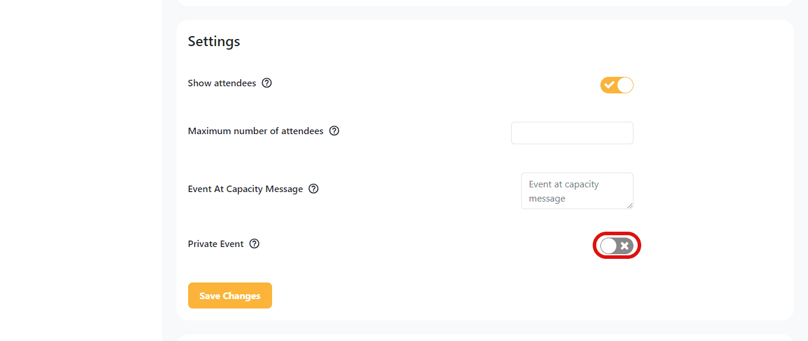Enable the Private Event toggle
Screen dimensions: 808x341
(617, 246)
